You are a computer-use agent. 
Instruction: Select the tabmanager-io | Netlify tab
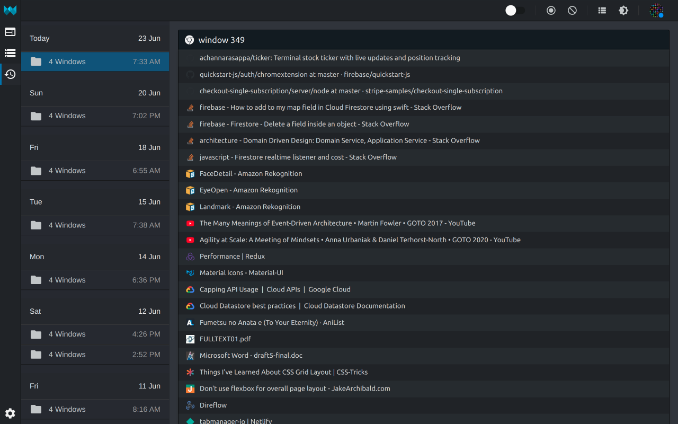click(236, 421)
